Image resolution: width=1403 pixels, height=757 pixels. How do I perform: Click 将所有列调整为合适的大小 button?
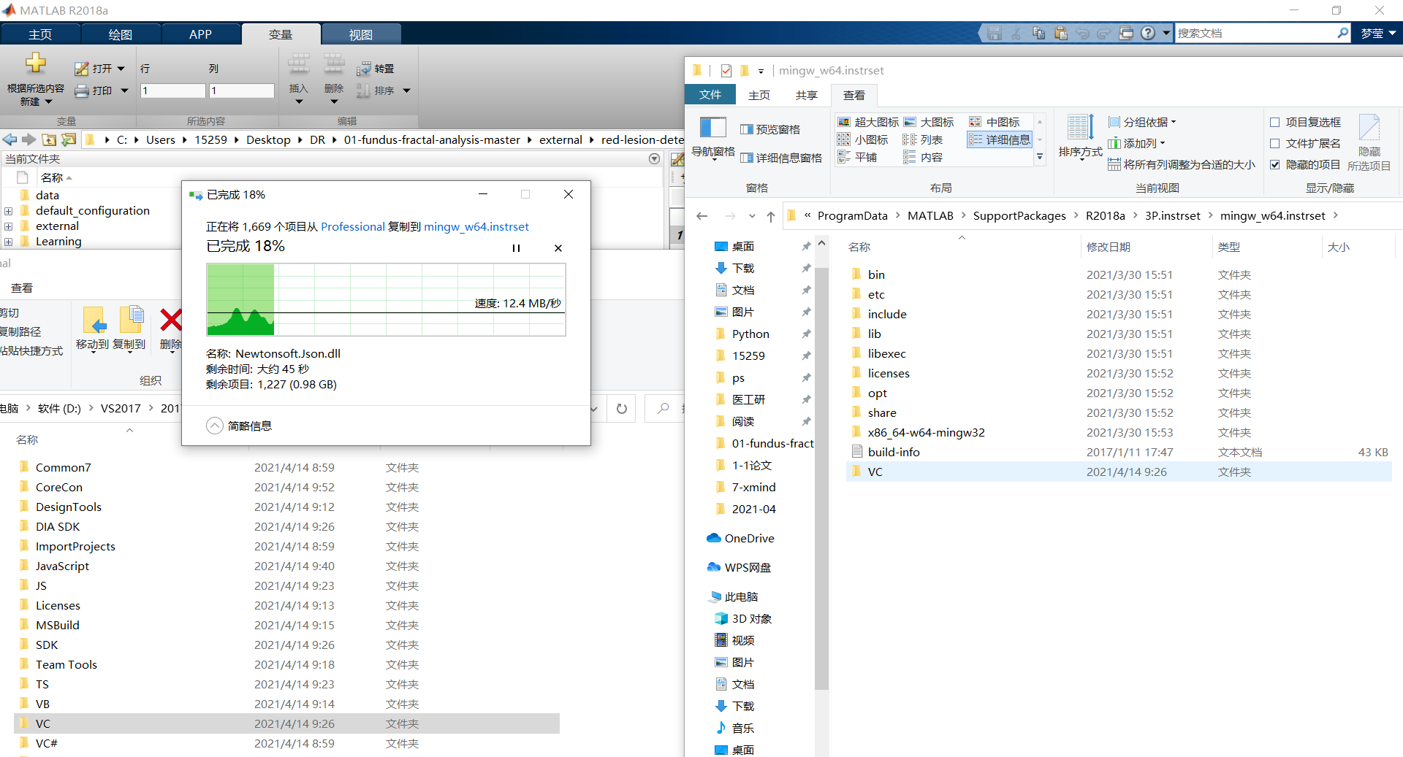point(1182,164)
